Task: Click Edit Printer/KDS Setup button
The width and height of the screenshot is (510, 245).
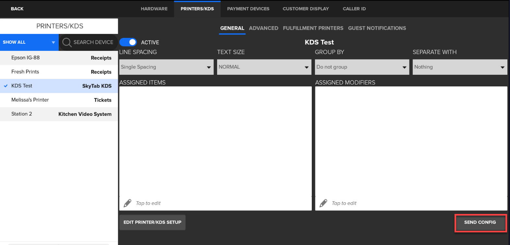Action: tap(152, 222)
